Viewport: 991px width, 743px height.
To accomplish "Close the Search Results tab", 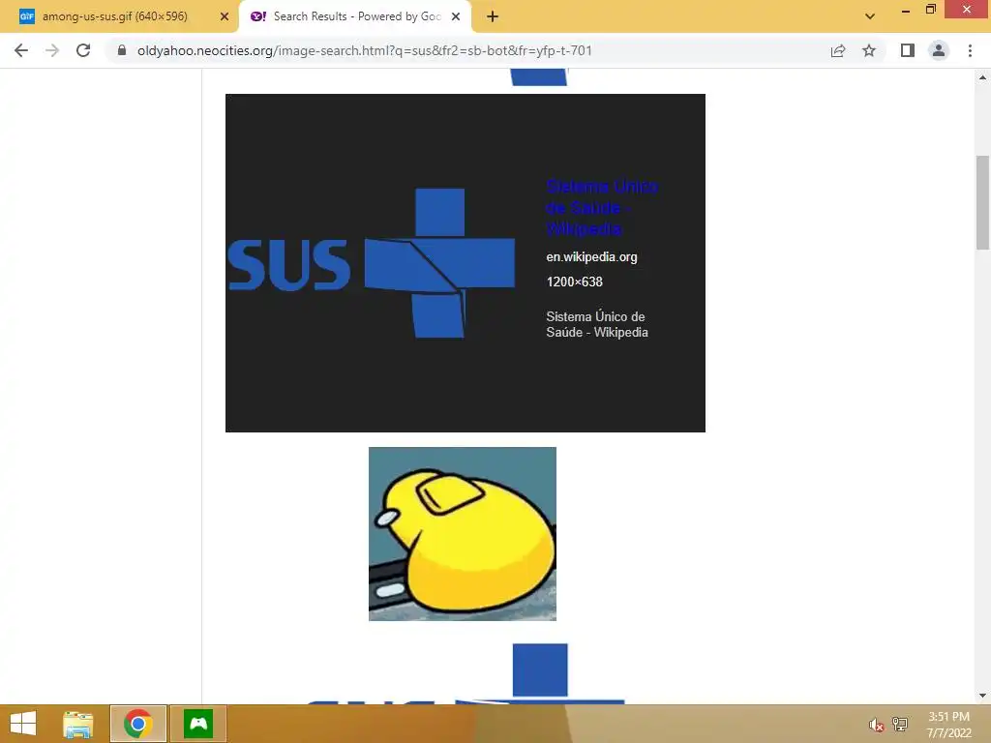I will point(456,16).
